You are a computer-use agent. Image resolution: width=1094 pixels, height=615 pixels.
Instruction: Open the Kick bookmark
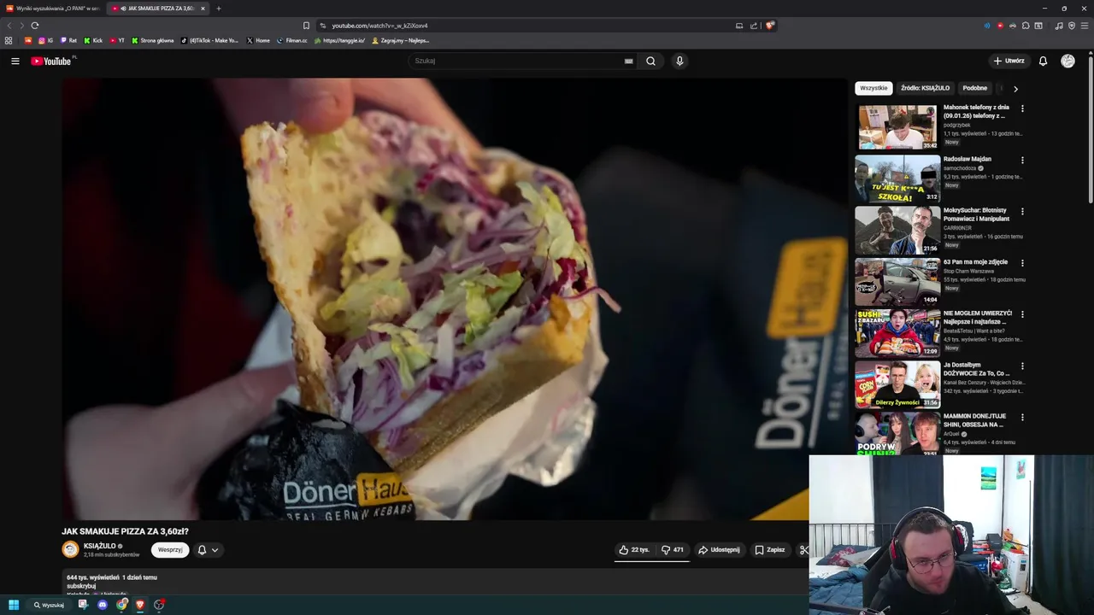[93, 40]
